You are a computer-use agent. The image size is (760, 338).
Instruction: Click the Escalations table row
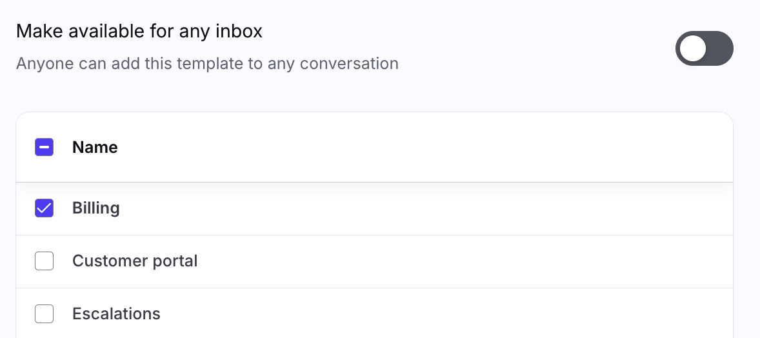click(387, 314)
